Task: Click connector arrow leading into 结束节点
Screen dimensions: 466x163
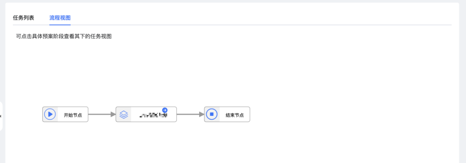Action: click(x=190, y=114)
